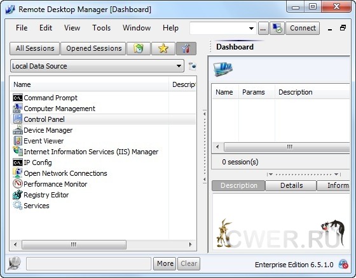Select 'Internet Information Services (IIS) Manager' text
This screenshot has height=278, width=356.
point(91,152)
